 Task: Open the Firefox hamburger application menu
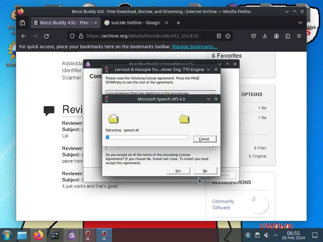299,36
